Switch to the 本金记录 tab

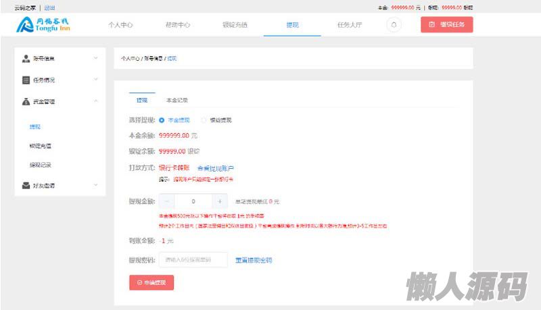coord(177,100)
